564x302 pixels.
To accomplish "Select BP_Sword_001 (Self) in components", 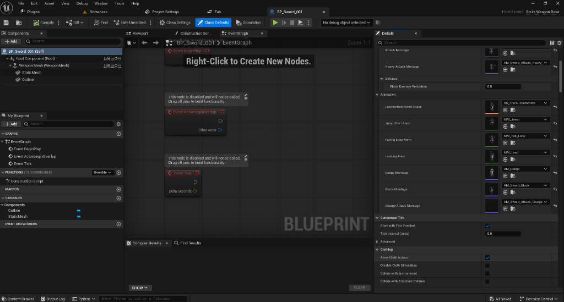I will [62, 51].
